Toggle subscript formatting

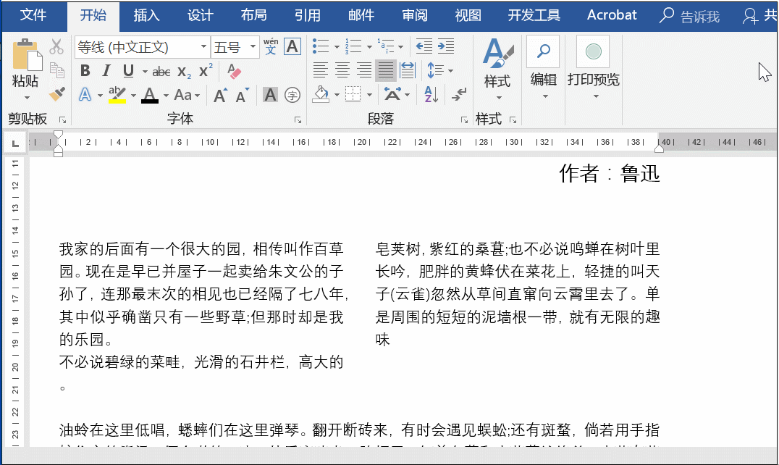tap(184, 72)
